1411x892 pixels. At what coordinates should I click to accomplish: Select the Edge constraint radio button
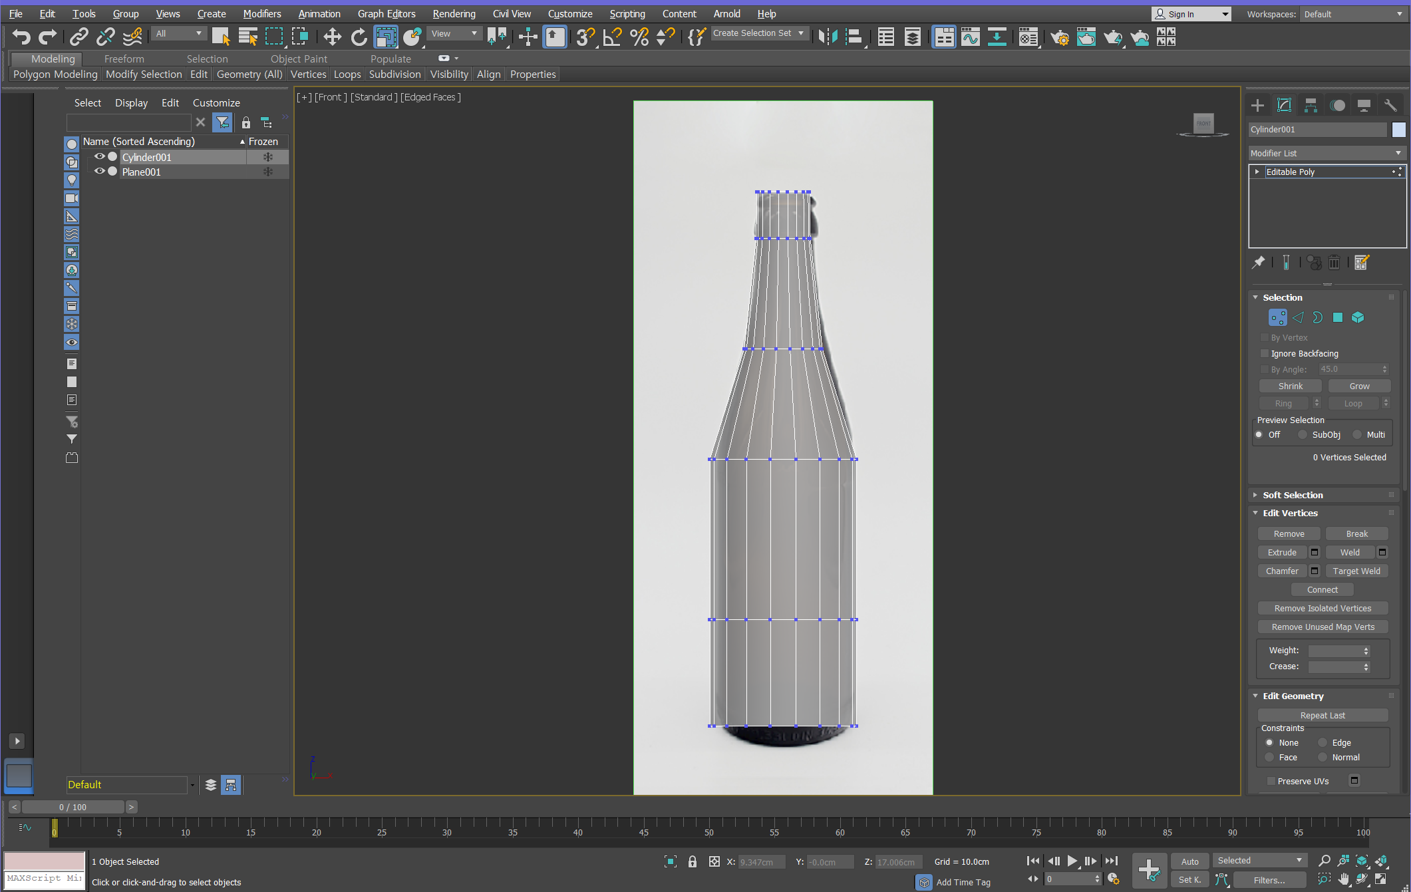coord(1323,742)
